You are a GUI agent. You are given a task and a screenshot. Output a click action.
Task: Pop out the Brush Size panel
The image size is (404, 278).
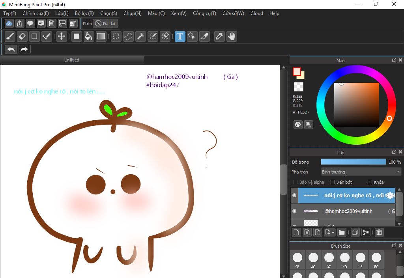click(394, 245)
